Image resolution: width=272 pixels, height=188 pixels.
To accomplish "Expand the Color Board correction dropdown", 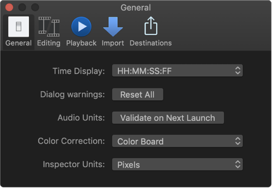I will [177, 141].
